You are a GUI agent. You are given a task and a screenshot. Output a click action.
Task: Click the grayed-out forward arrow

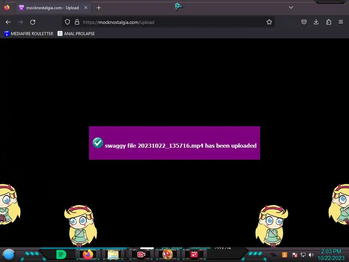pos(20,22)
